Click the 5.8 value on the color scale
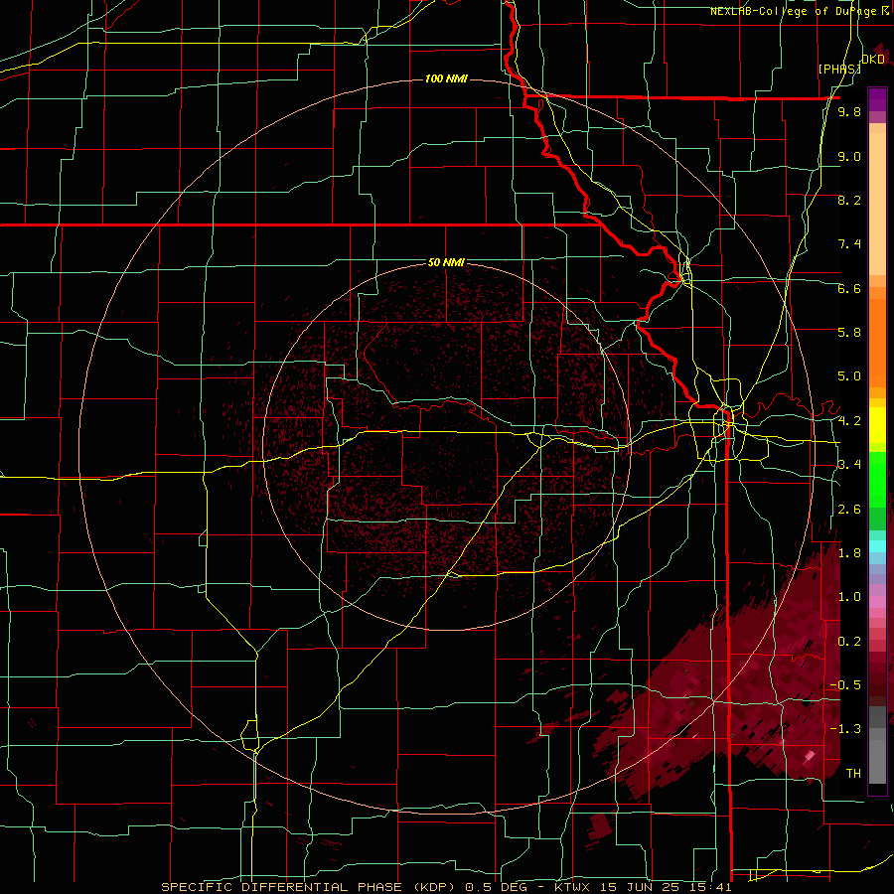Screen dimensions: 894x894 [x=849, y=333]
